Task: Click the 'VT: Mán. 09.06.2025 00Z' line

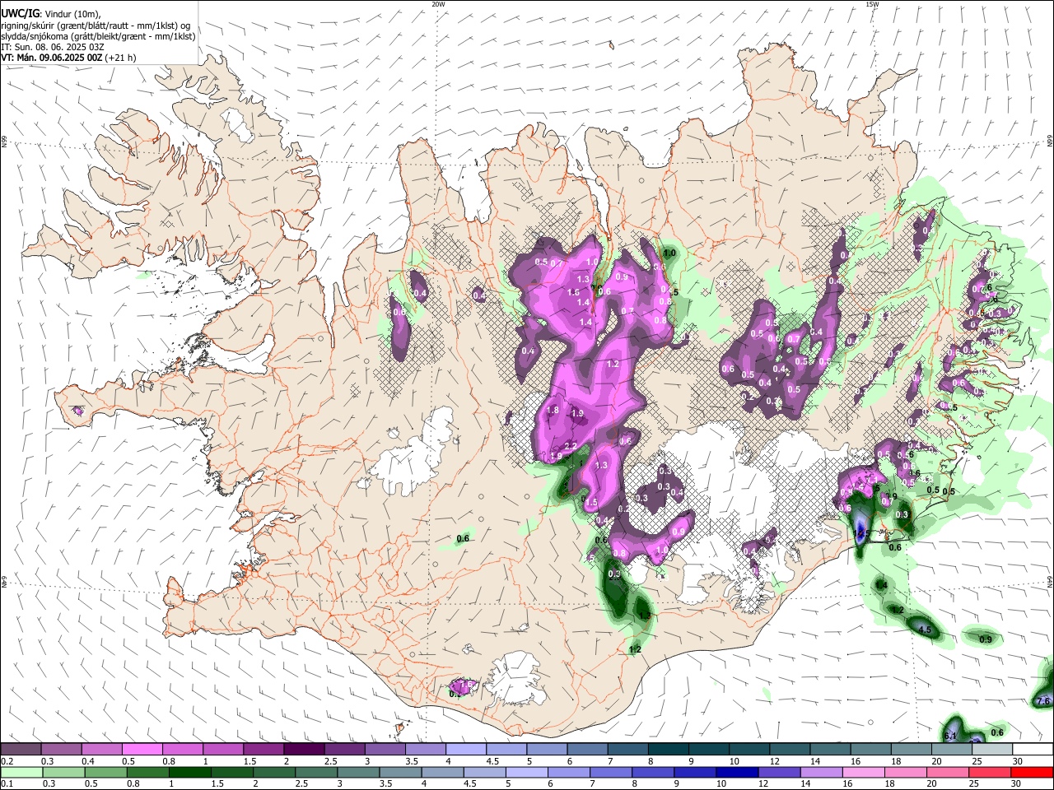Action: pos(51,58)
